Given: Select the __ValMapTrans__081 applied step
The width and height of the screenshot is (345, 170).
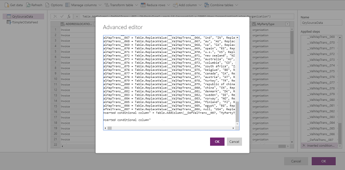Looking at the screenshot, I should [321, 105].
